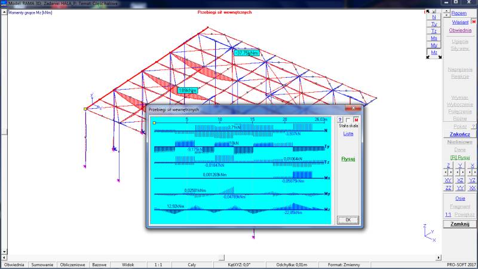The width and height of the screenshot is (478, 269).
Task: Click the red M icon in dialog
Action: [x=356, y=120]
